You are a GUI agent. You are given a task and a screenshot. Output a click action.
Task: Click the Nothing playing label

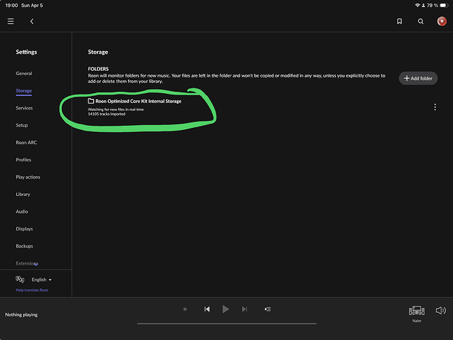(x=21, y=315)
